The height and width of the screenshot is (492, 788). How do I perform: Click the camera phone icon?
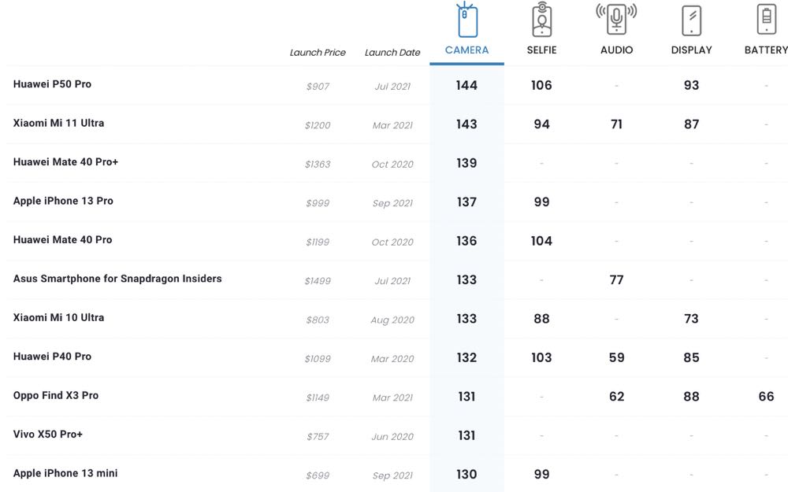click(x=466, y=20)
